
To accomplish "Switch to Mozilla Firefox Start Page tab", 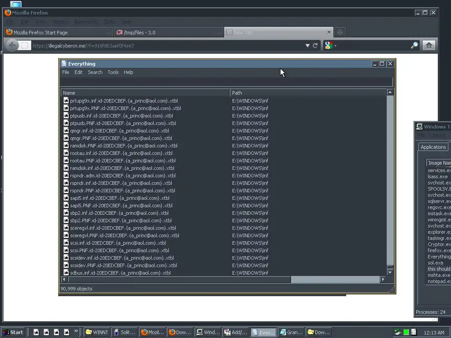I will 59,33.
